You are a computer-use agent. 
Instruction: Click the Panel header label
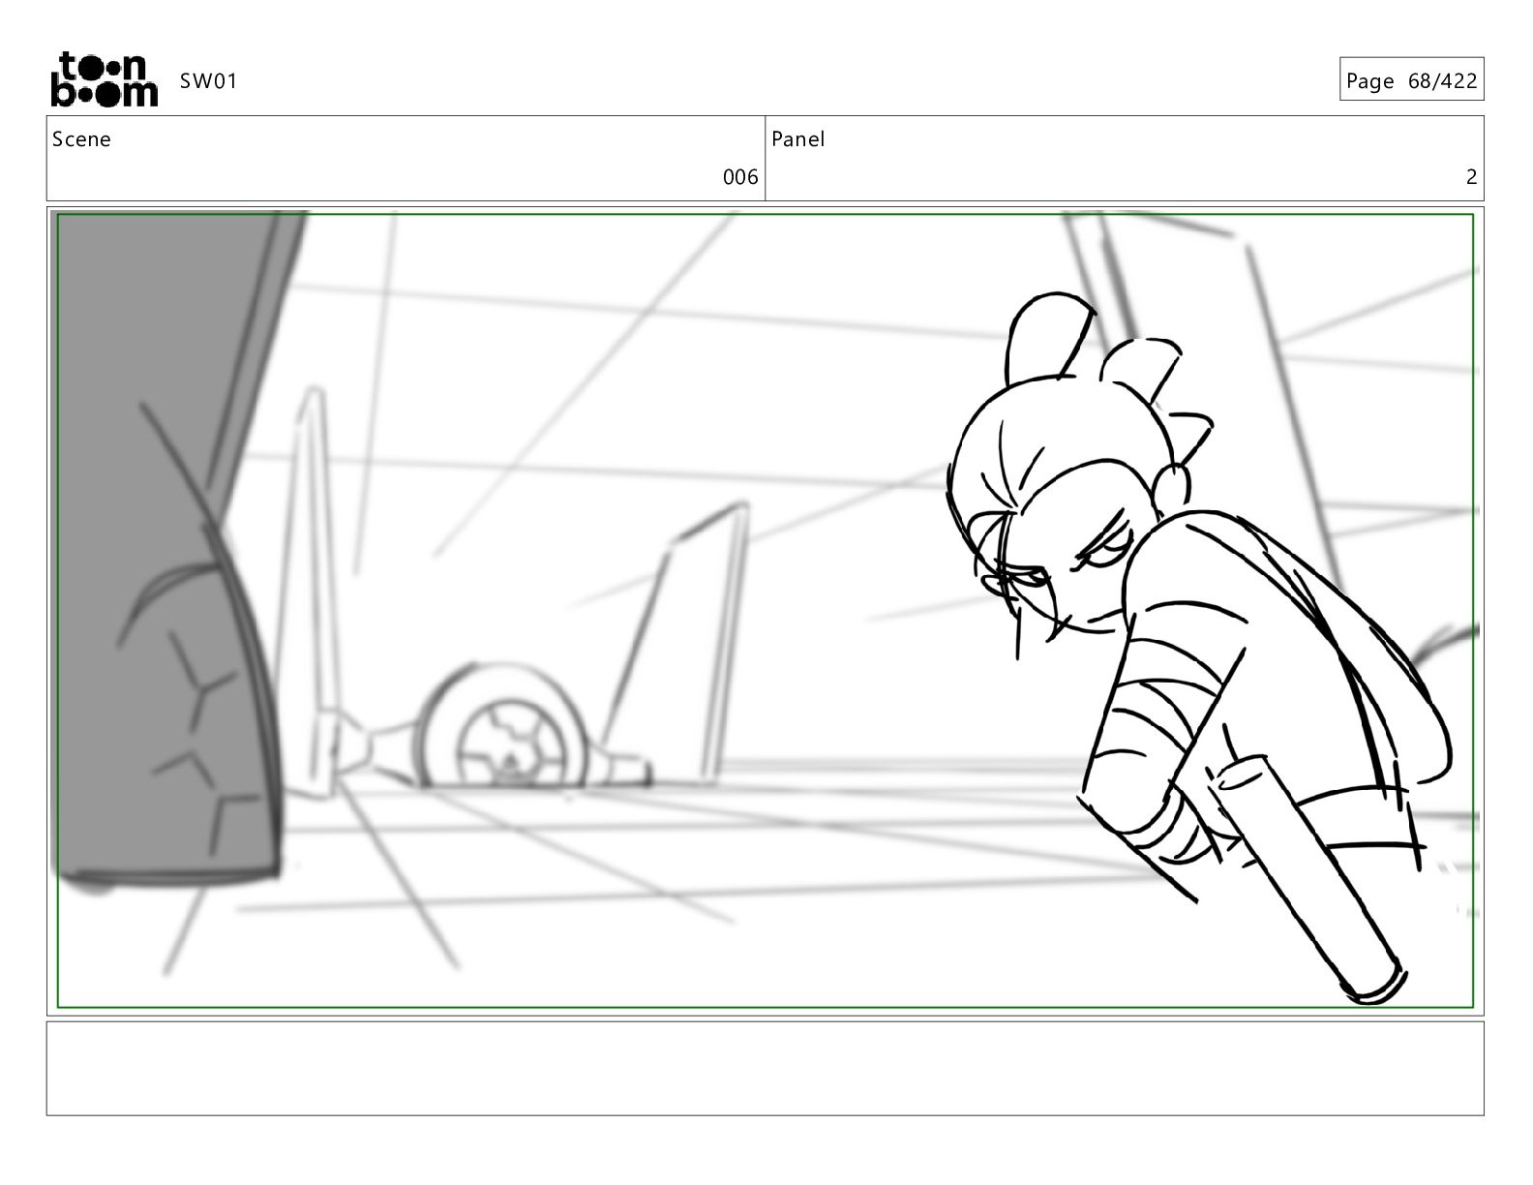(798, 139)
